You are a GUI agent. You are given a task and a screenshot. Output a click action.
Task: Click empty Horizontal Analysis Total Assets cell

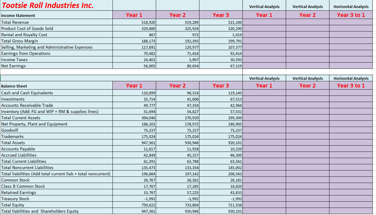[x=351, y=143]
